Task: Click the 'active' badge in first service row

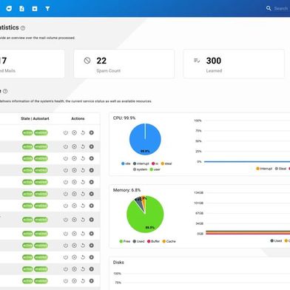Action: [x=27, y=132]
